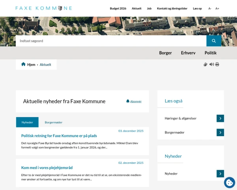Click the search magnifier button
This screenshot has height=190, width=237.
click(214, 41)
